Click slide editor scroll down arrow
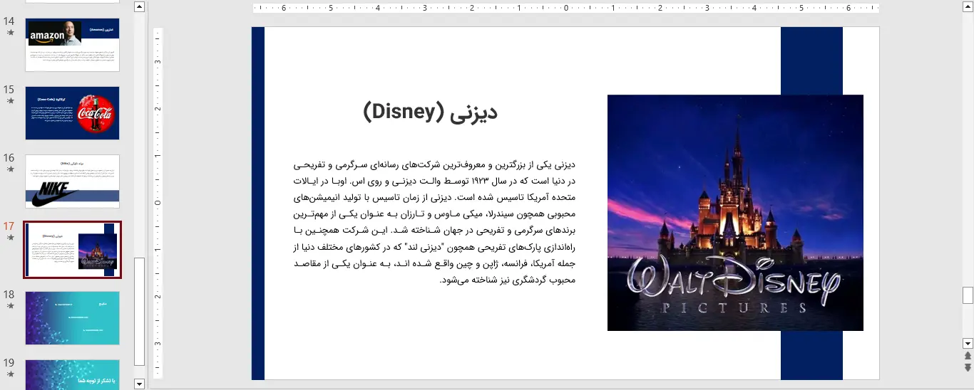The width and height of the screenshot is (974, 390). click(x=968, y=342)
